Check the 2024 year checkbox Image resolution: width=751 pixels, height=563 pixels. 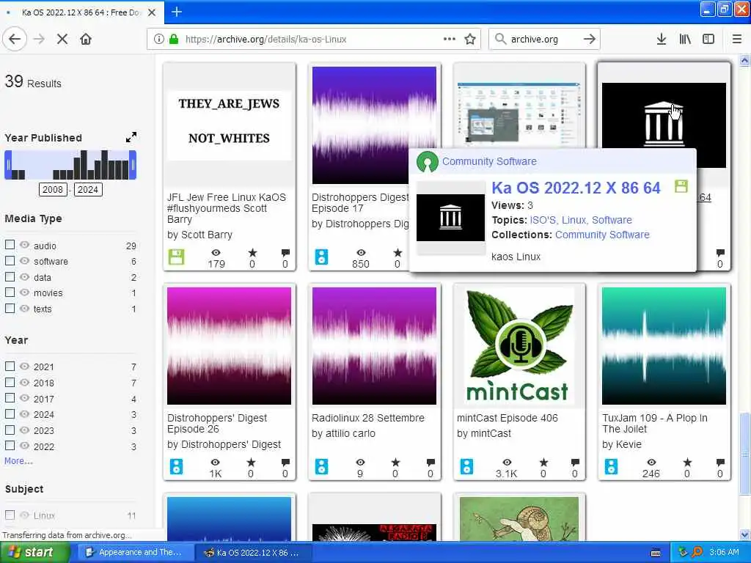pyautogui.click(x=10, y=413)
